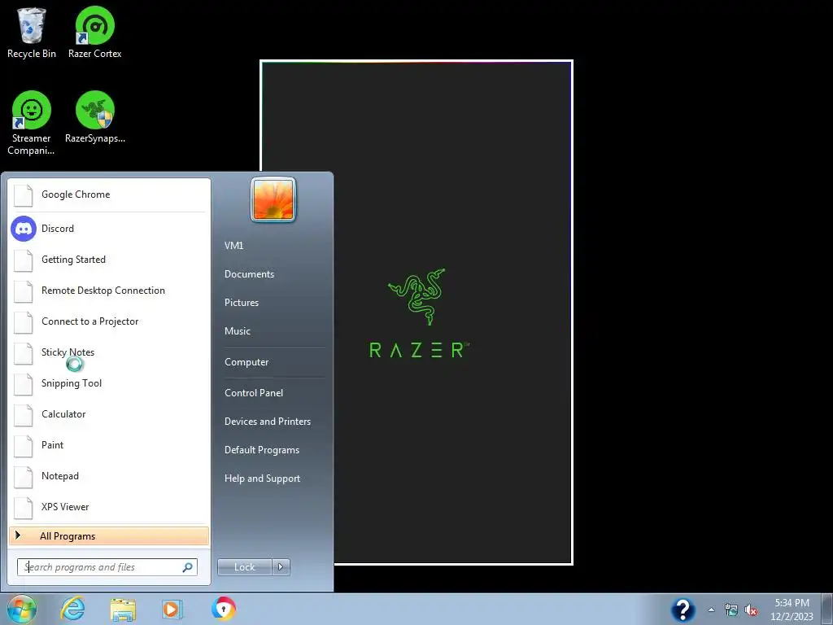Viewport: 833px width, 625px height.
Task: Open Devices and Printers
Action: 267,422
